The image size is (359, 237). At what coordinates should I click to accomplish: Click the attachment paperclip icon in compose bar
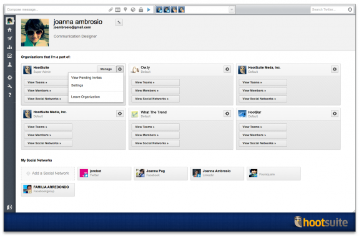point(111,9)
